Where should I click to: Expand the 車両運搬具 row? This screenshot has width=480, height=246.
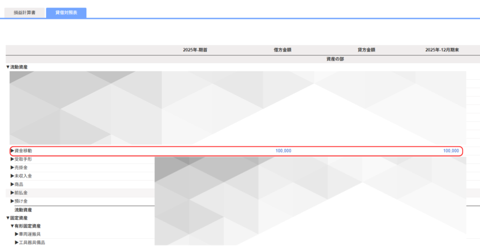click(x=31, y=234)
